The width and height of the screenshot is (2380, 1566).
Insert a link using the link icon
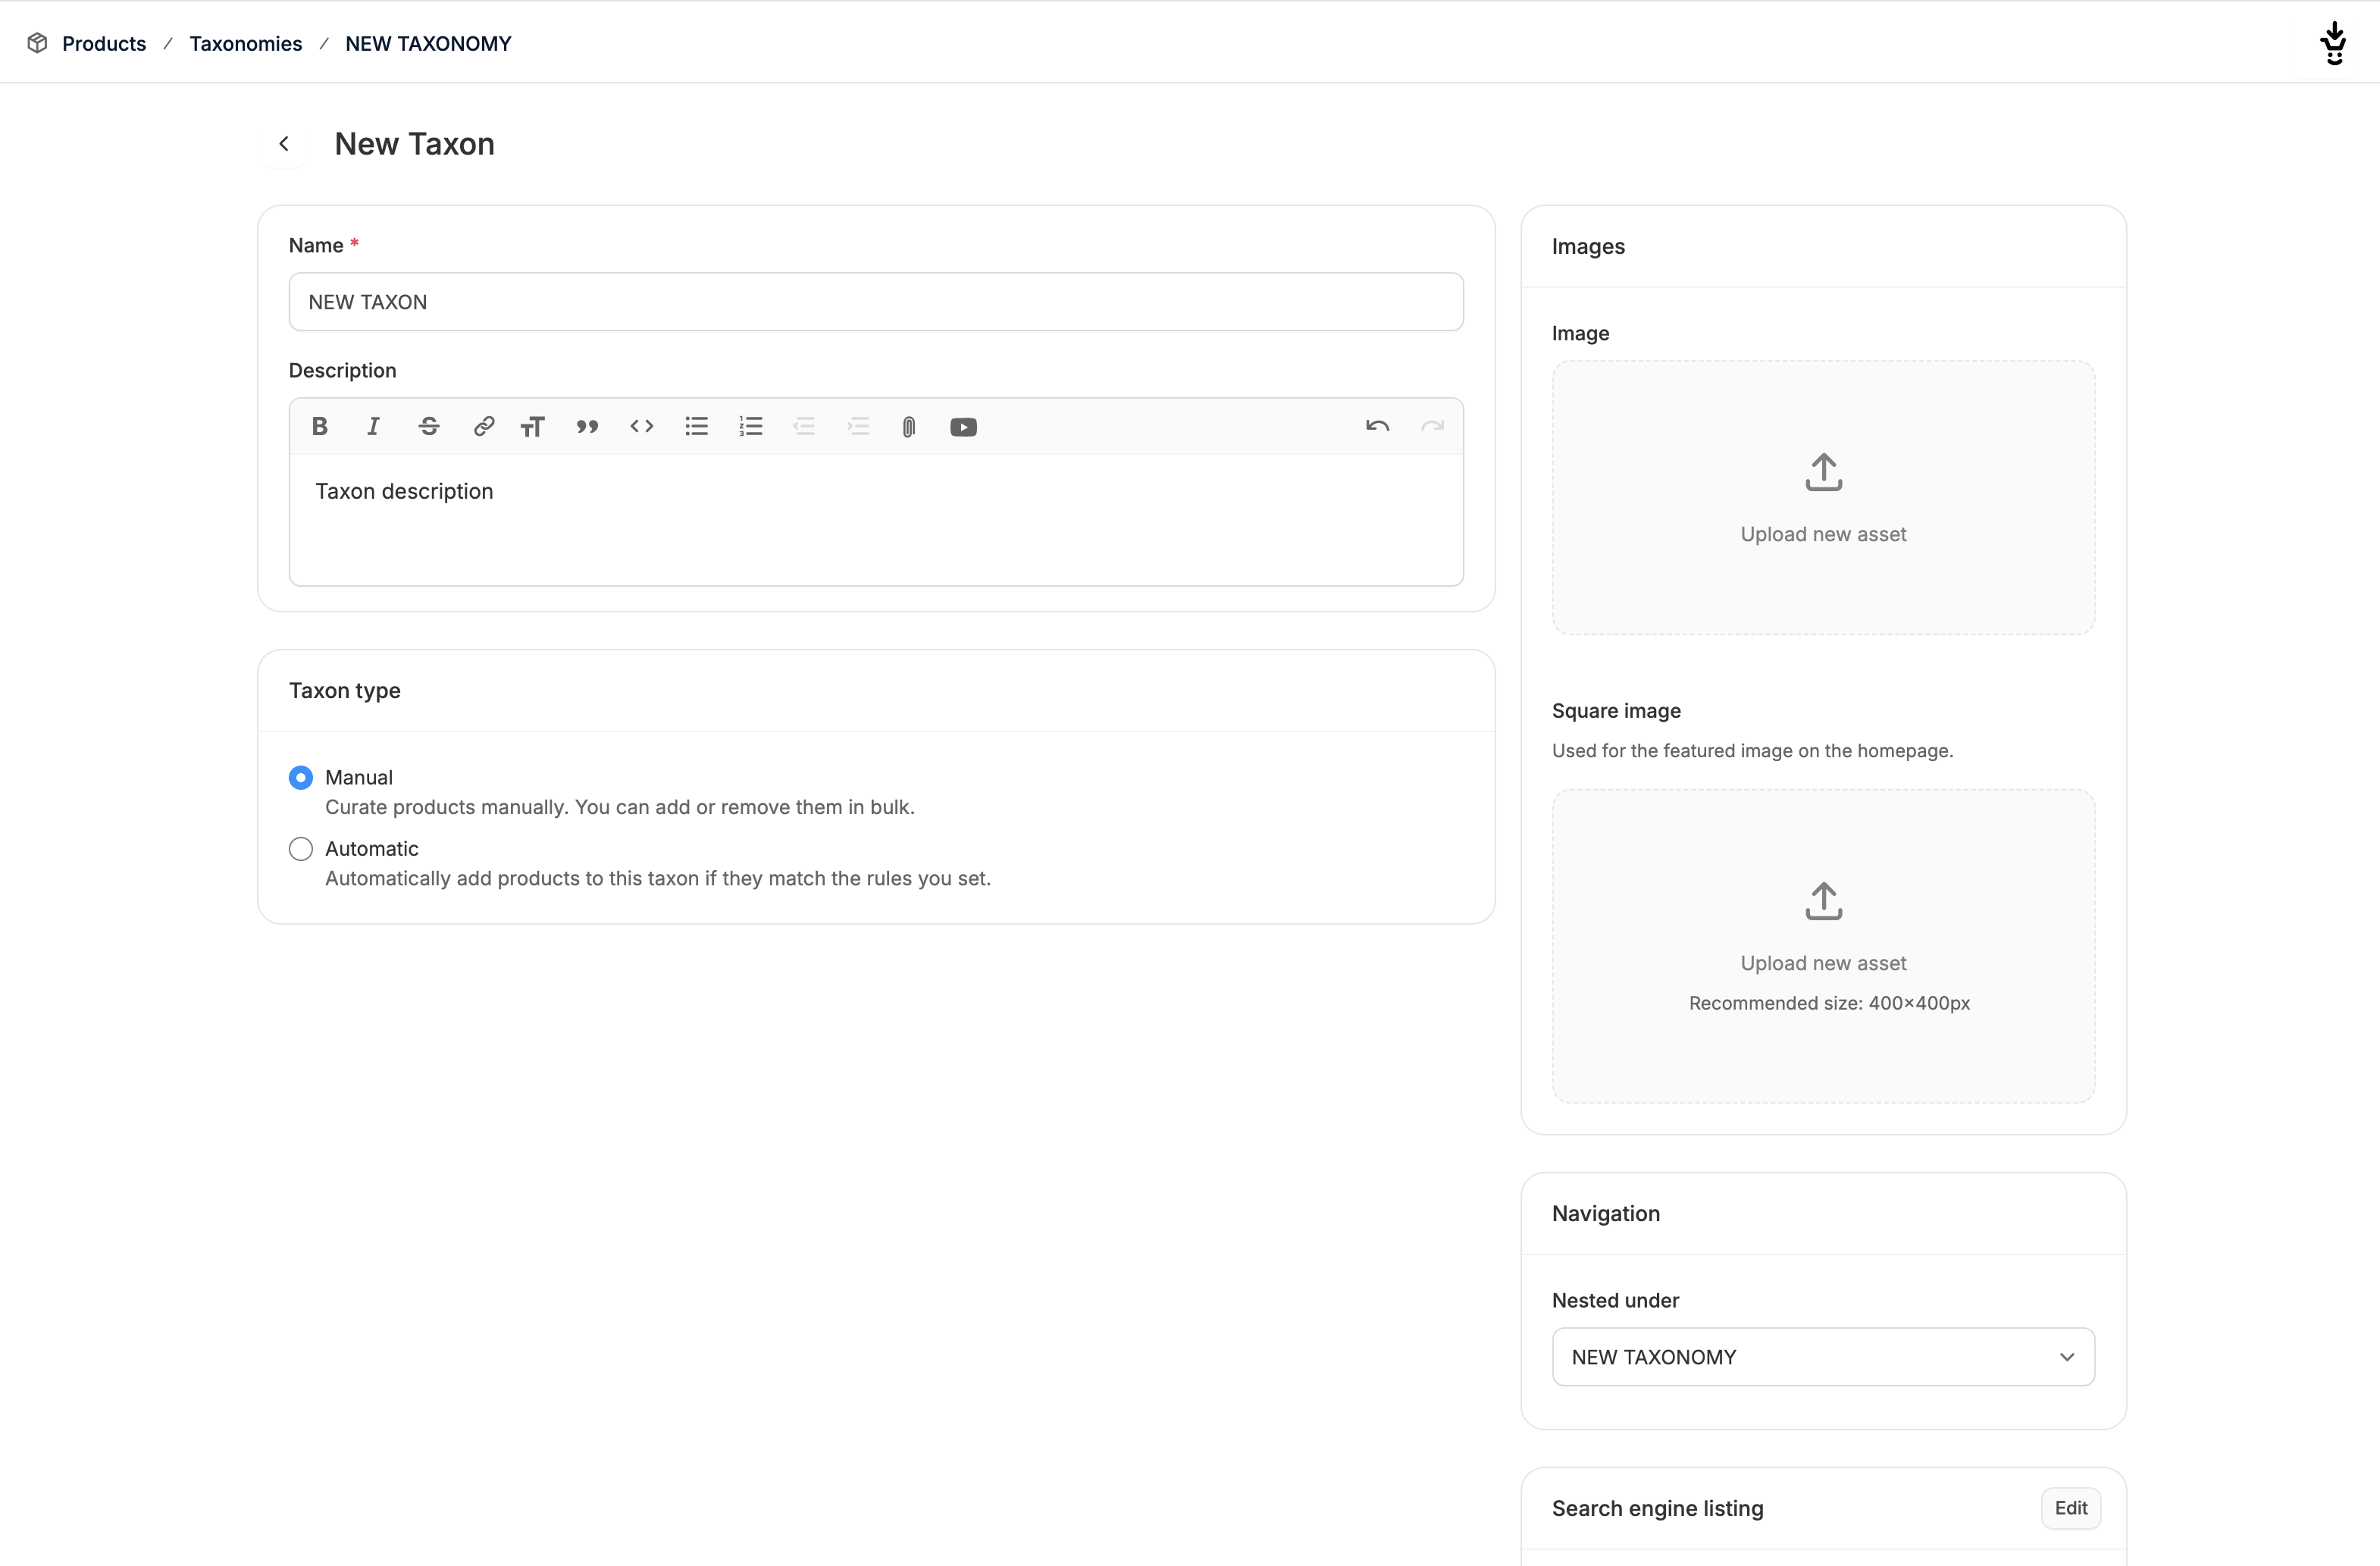(x=484, y=427)
